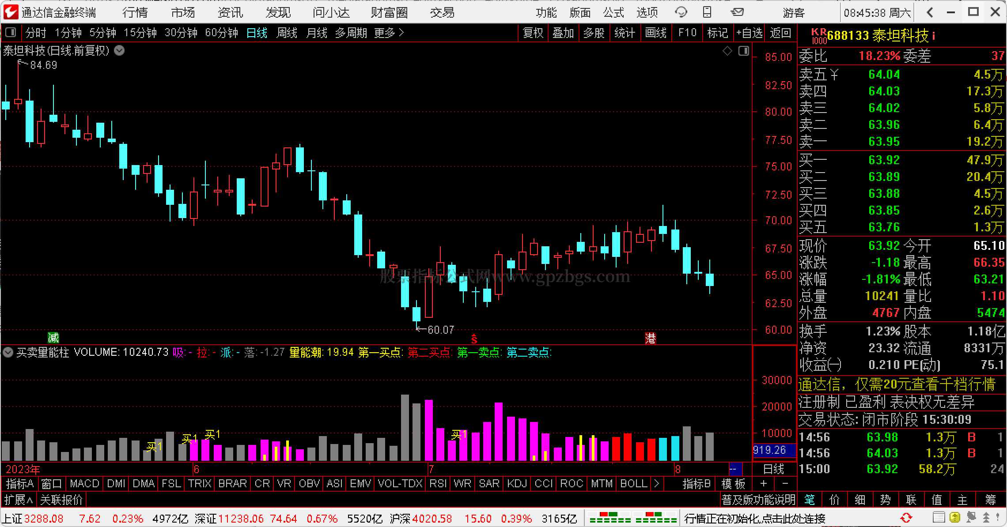Click the KR 1000 badge beside stock code
The height and width of the screenshot is (527, 1007).
click(x=819, y=35)
